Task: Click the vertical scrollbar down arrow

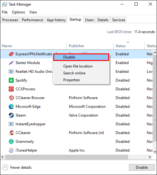Action: [155, 152]
